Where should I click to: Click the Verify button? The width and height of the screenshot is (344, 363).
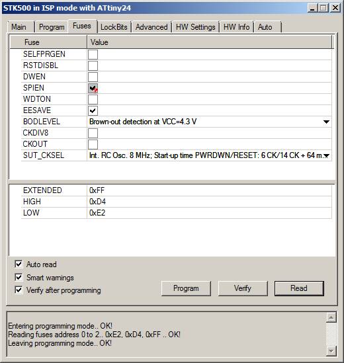(x=243, y=288)
